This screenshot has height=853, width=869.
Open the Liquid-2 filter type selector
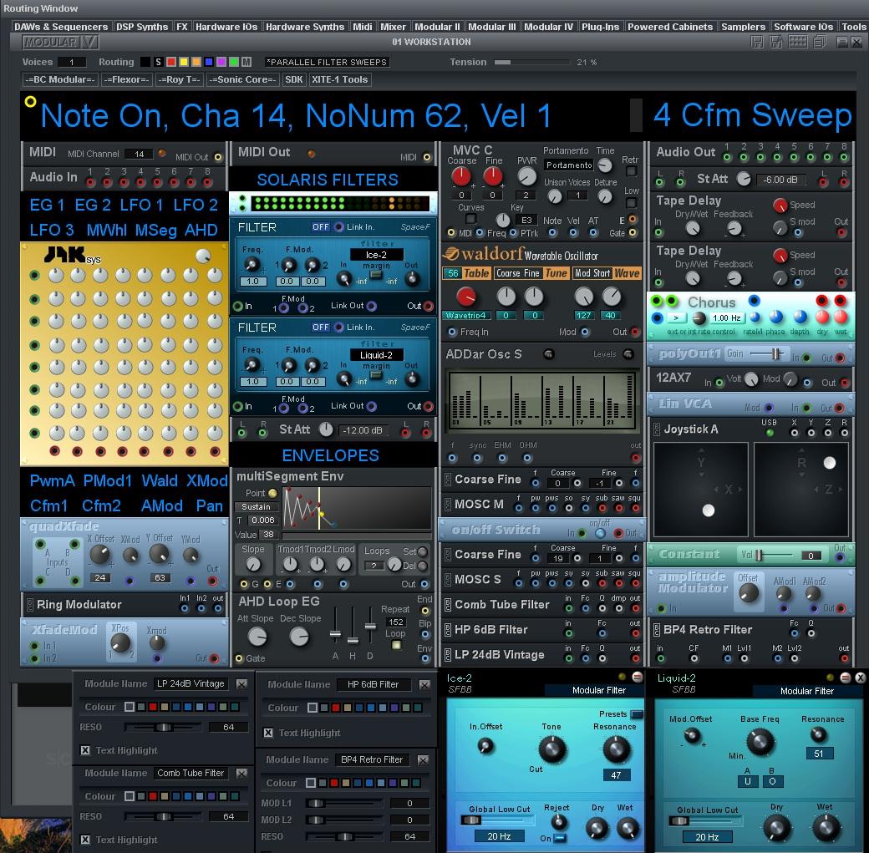(376, 355)
